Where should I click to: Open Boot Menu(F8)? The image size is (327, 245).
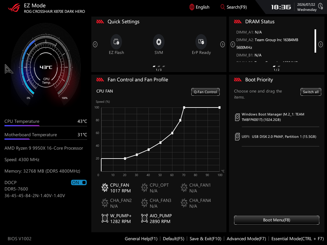pos(277,220)
